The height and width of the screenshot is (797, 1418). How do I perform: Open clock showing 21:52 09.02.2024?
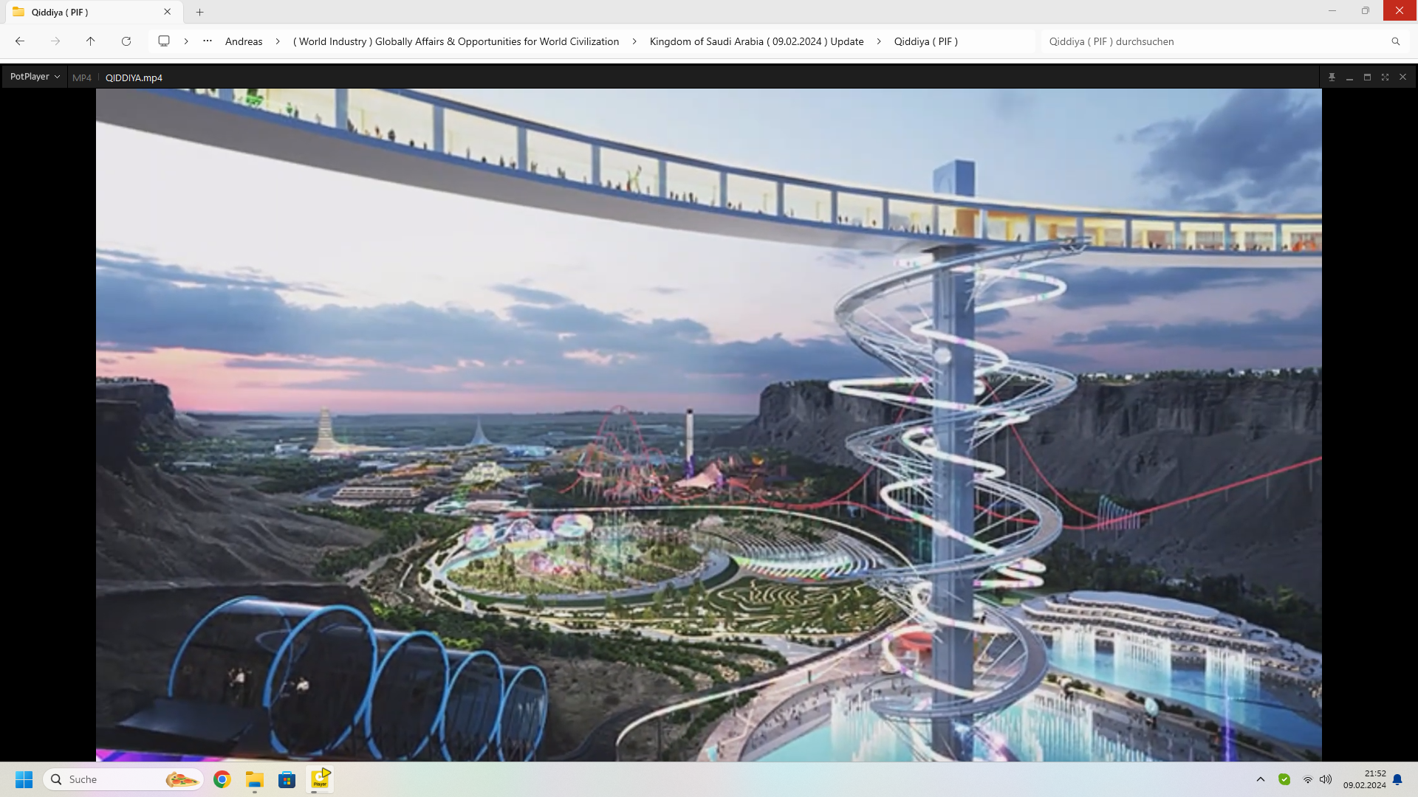point(1364,779)
